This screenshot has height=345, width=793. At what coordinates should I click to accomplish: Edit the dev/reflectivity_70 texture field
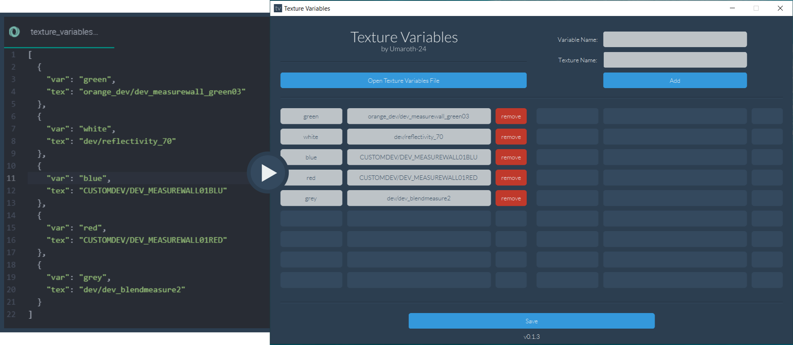419,136
